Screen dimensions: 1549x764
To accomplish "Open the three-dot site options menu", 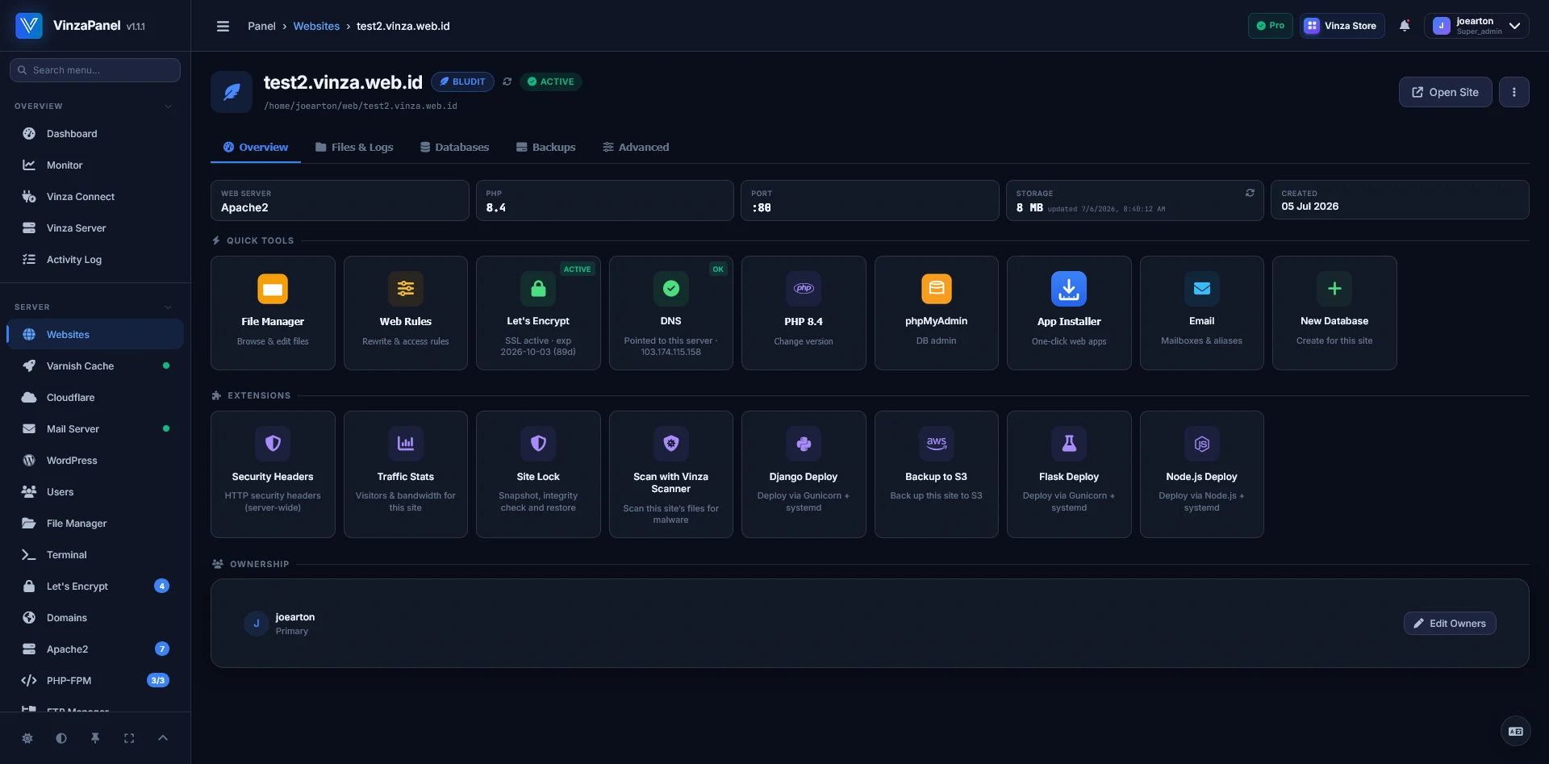I will (x=1514, y=92).
